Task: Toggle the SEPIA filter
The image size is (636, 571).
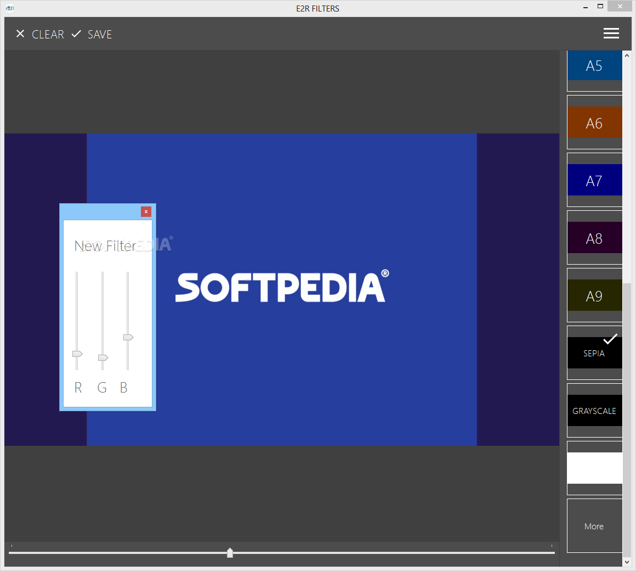Action: point(594,354)
